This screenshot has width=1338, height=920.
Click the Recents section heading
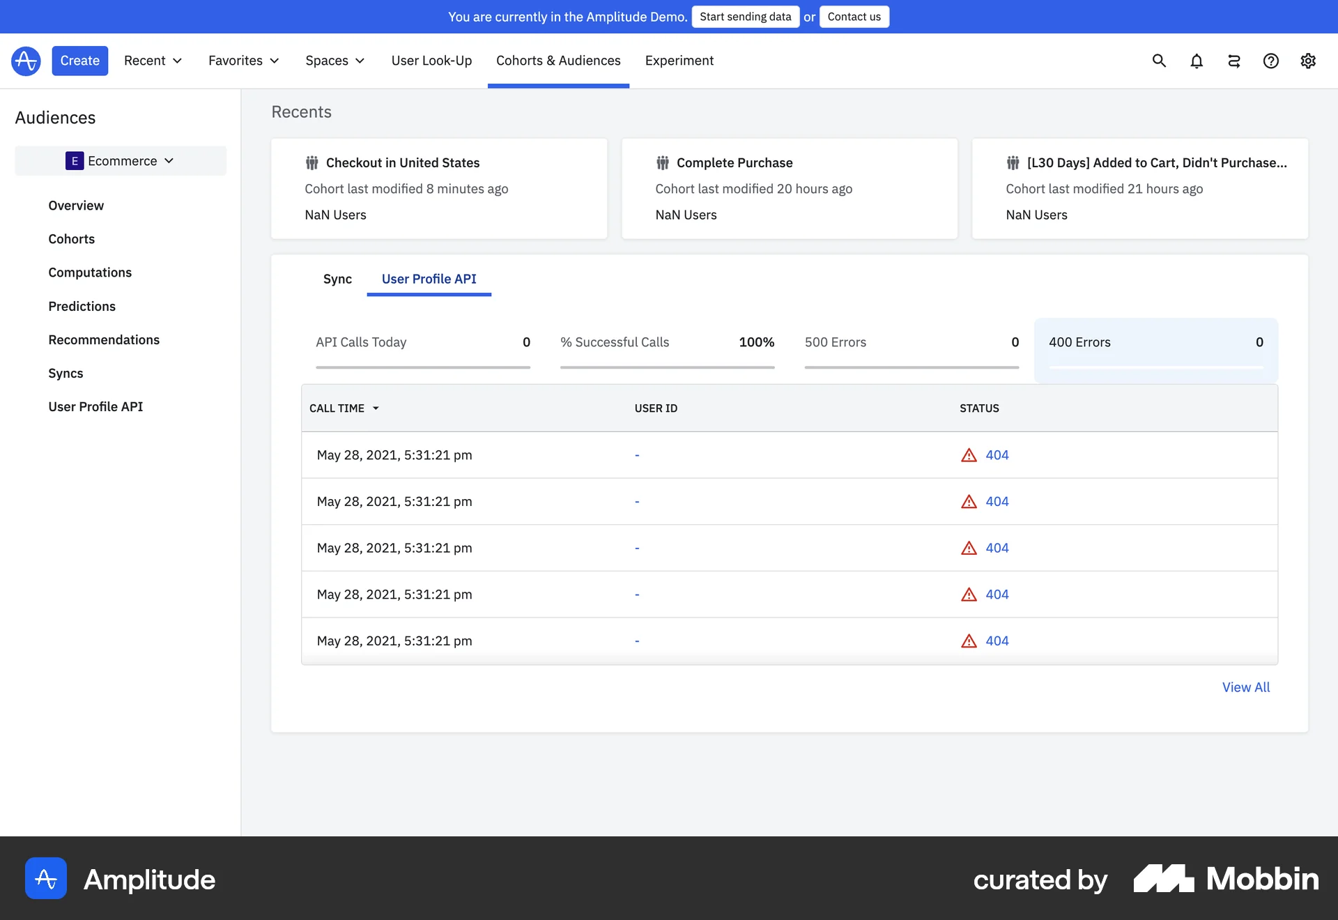point(301,112)
